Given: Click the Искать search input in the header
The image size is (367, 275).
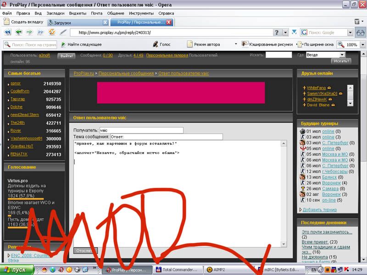Looking at the screenshot, I should point(279,55).
